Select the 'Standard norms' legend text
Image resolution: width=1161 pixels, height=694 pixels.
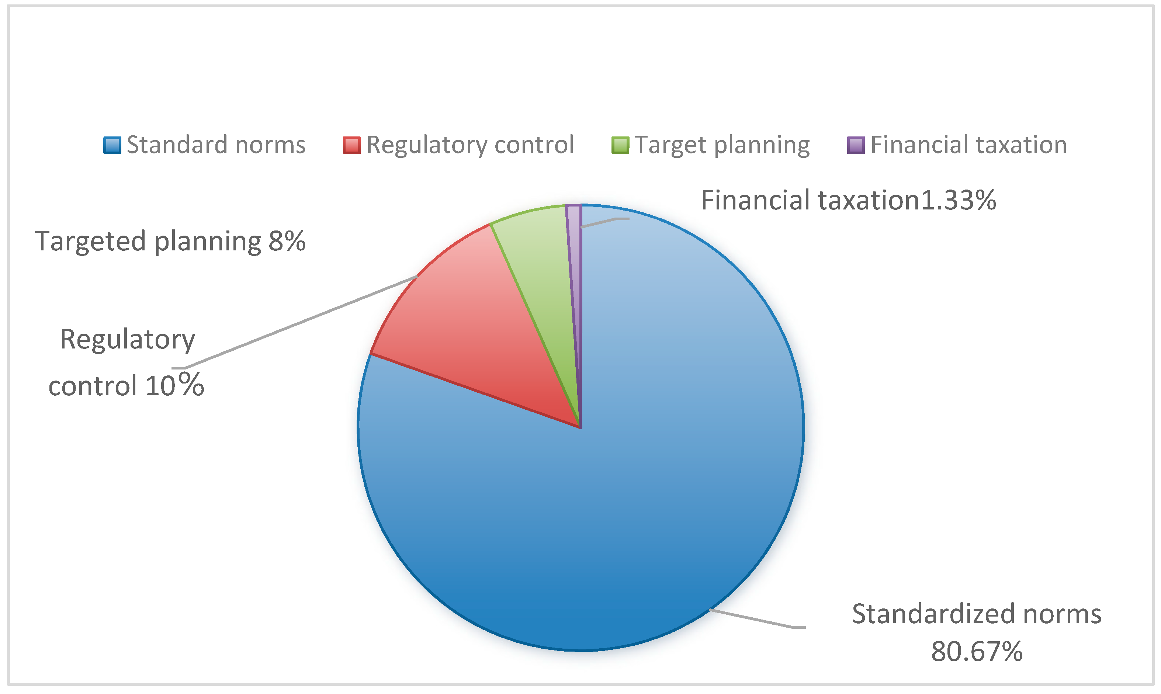tap(216, 145)
